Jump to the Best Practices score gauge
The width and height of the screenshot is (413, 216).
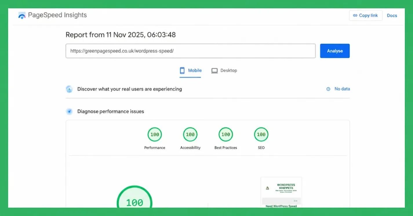225,135
